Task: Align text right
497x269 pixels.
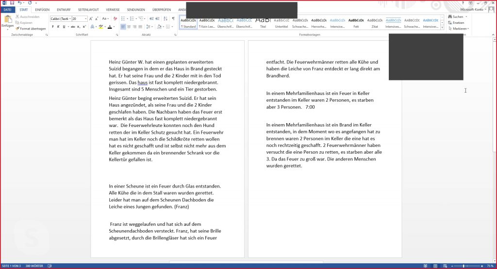Action: click(x=134, y=27)
